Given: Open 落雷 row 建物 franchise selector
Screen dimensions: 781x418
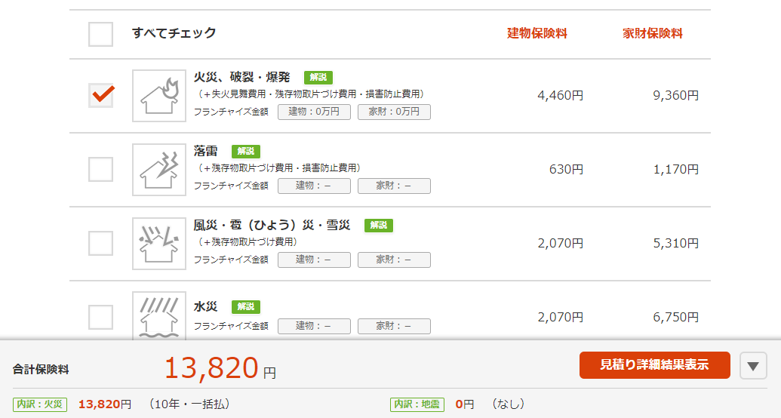Looking at the screenshot, I should 315,186.
